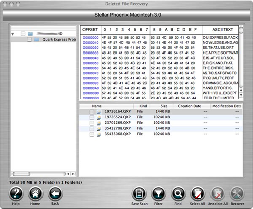Save Scan icon button
Image resolution: width=253 pixels, height=209 pixels.
point(139,194)
